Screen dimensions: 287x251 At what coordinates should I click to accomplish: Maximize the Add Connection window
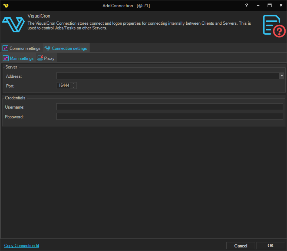pyautogui.click(x=269, y=5)
